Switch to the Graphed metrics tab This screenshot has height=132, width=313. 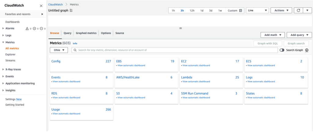86,33
